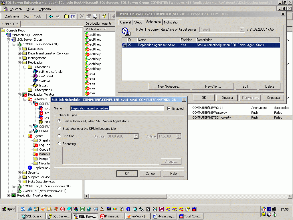Image resolution: width=293 pixels, height=220 pixels.
Task: Click the COMPUTER\NETSDK:qwerty row
Action: 240,117
